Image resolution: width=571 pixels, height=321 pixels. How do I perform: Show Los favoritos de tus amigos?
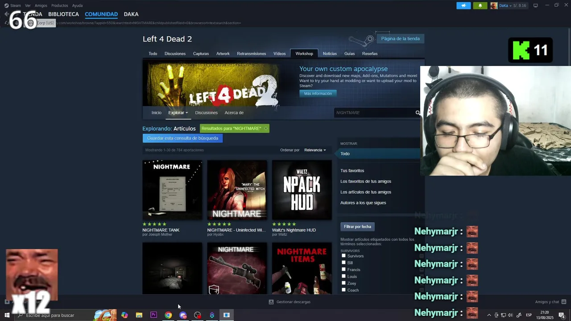(366, 181)
